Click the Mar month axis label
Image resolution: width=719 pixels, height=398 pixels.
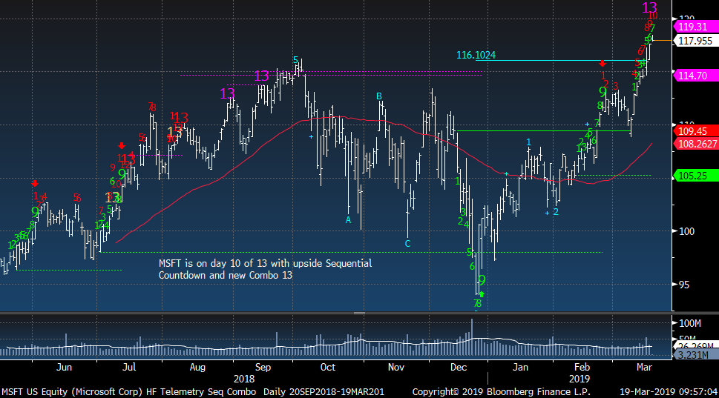644,368
